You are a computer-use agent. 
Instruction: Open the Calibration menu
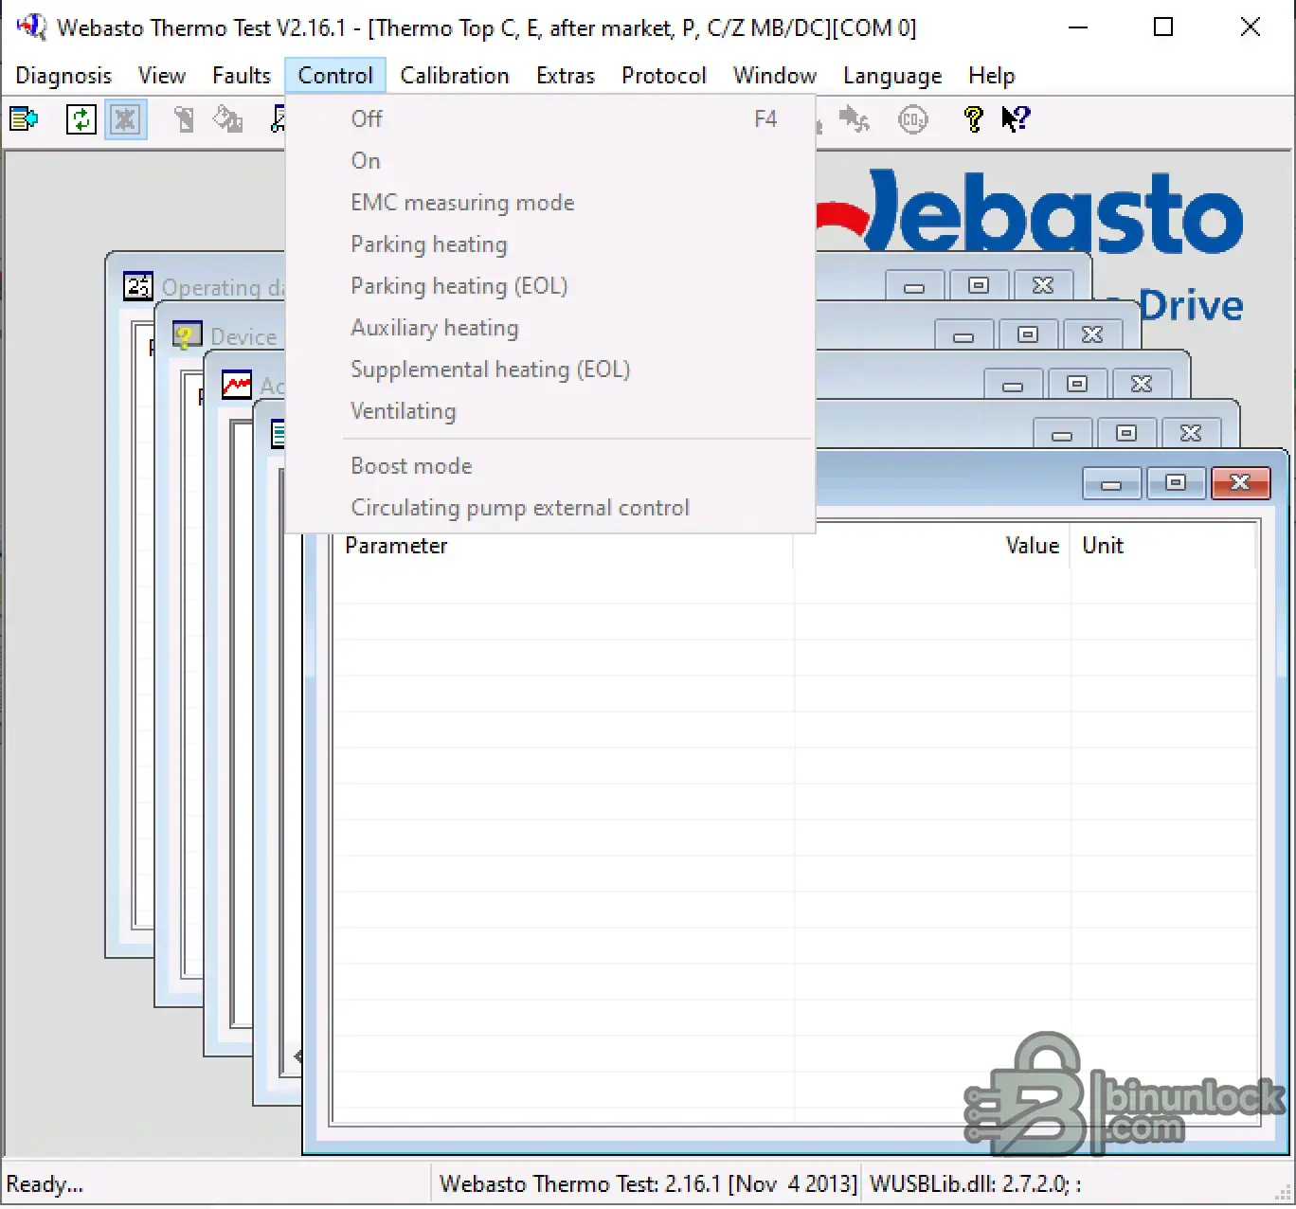455,76
